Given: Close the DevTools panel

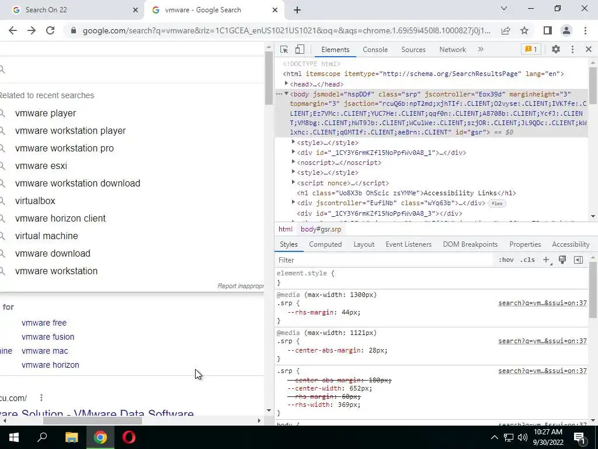Looking at the screenshot, I should [x=589, y=49].
